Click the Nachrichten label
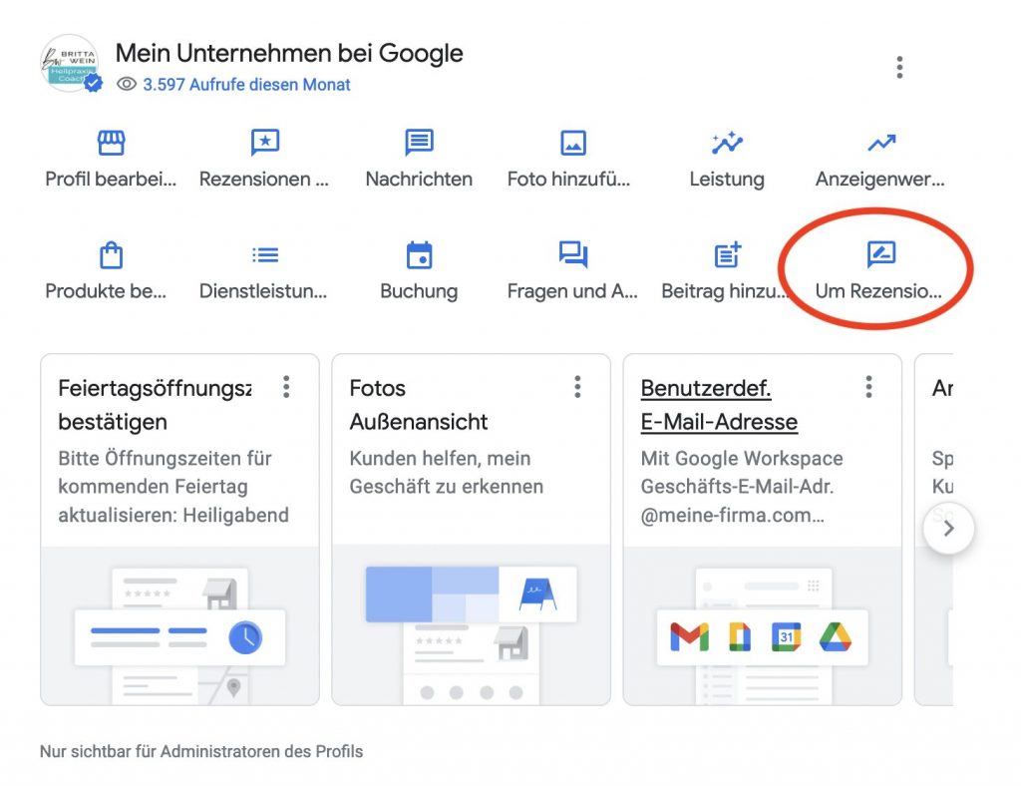The height and width of the screenshot is (786, 1021). pos(419,180)
